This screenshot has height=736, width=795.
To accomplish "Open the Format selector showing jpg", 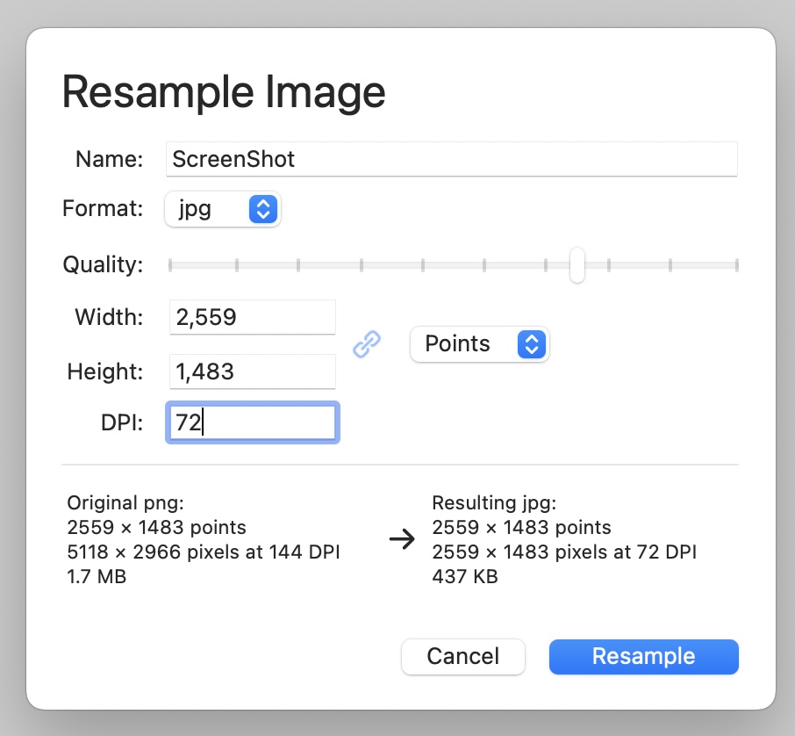I will [x=222, y=209].
